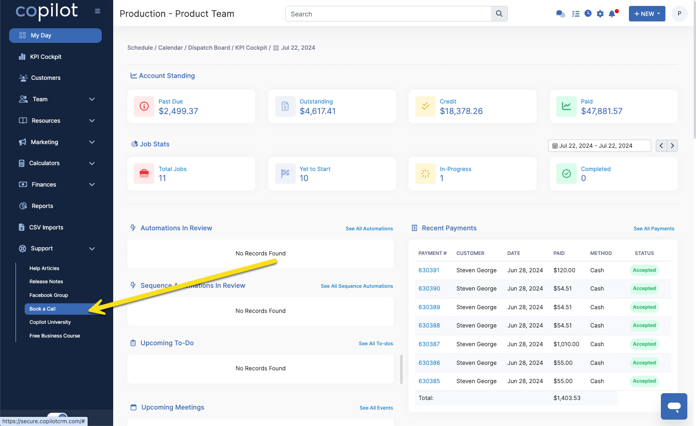Open the clock time-tracking icon
Viewport: 696px width, 426px height.
pos(588,14)
